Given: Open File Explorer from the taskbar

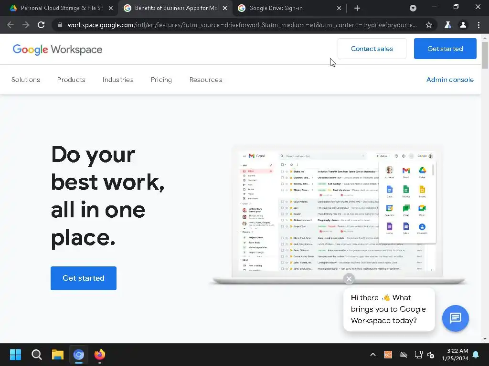Looking at the screenshot, I should point(58,355).
